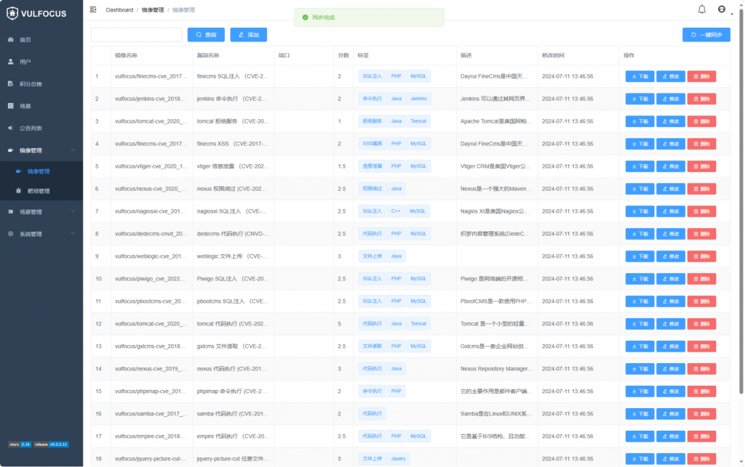The width and height of the screenshot is (745, 467).
Task: Click the VULFOCUS logo icon
Action: pos(12,12)
